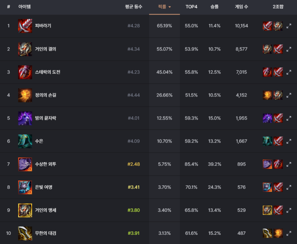Viewport: 297px width, 244px height.
Task: Sort by 평균 등수 column header
Action: [x=134, y=7]
